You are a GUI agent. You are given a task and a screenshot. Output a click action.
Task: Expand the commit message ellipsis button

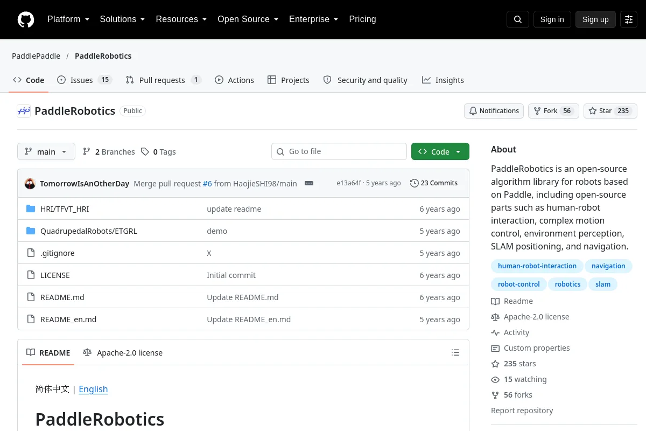tap(309, 183)
